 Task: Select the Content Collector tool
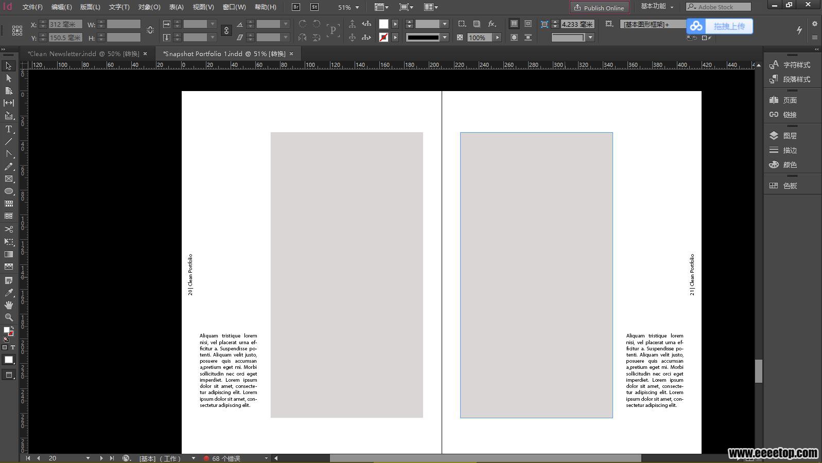(x=9, y=116)
